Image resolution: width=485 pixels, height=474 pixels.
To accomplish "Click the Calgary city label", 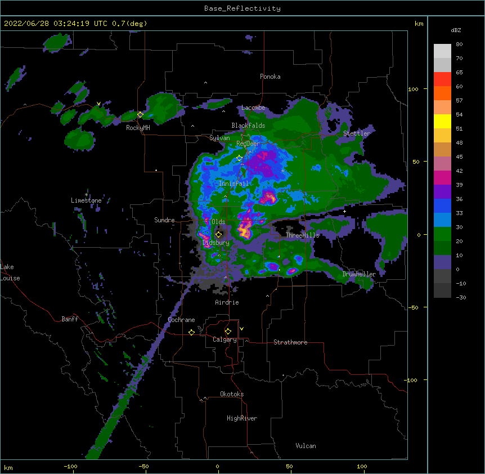I will point(224,339).
